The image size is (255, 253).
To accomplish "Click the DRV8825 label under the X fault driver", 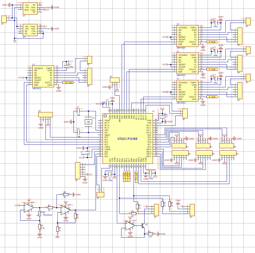I will pos(181,103).
